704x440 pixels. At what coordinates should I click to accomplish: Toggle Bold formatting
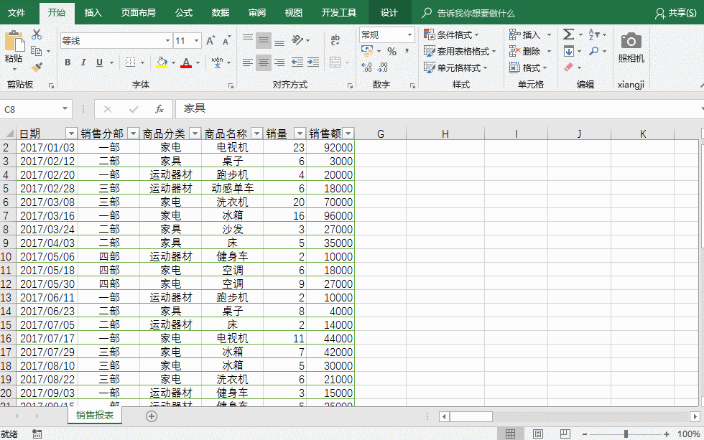tap(68, 62)
